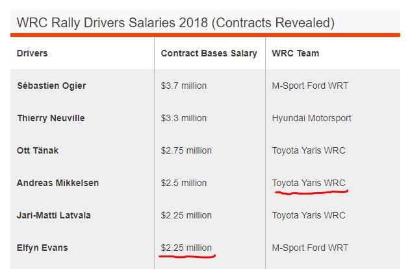Click the Contract Bases Salary column header

tap(209, 53)
